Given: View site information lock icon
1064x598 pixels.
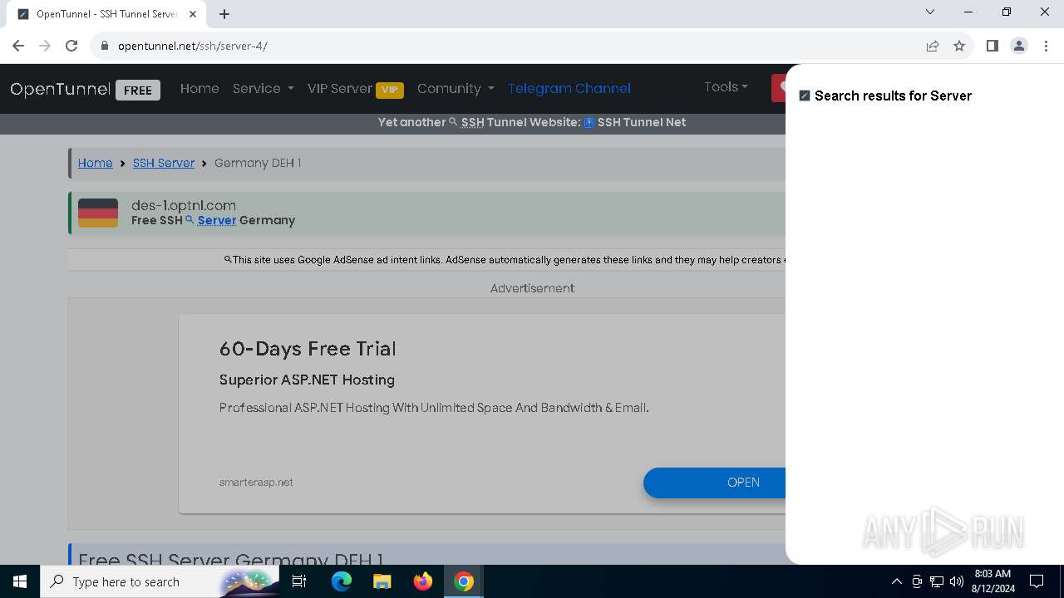Looking at the screenshot, I should tap(105, 46).
